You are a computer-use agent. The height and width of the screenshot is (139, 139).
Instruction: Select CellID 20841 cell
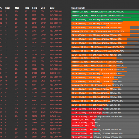(34, 35)
